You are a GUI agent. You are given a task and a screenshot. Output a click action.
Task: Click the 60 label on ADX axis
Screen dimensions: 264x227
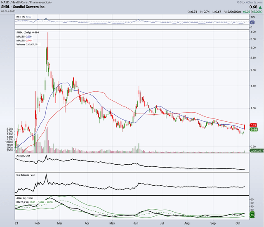tap(252, 199)
